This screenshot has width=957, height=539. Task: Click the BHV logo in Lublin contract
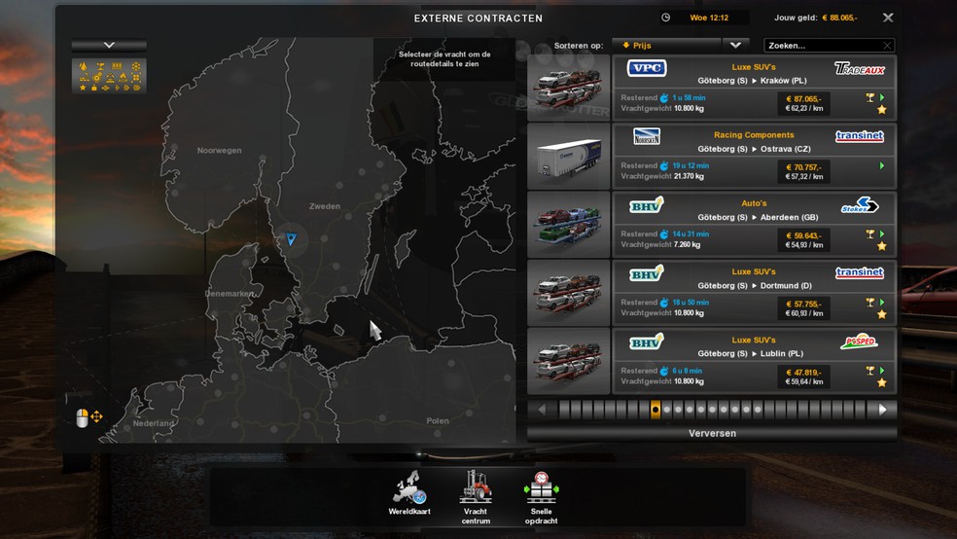click(x=647, y=341)
